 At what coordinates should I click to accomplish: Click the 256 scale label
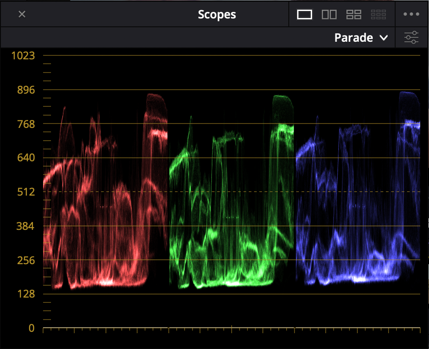coord(25,260)
